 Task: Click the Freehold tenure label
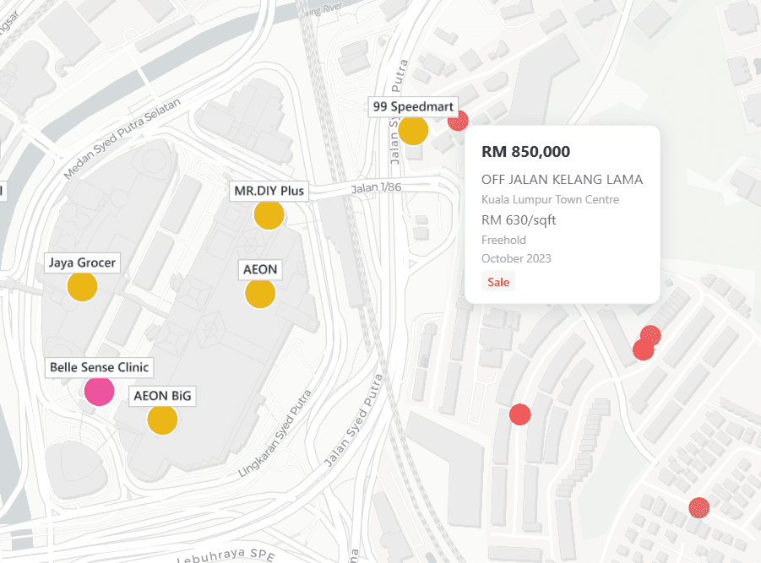[x=503, y=240]
